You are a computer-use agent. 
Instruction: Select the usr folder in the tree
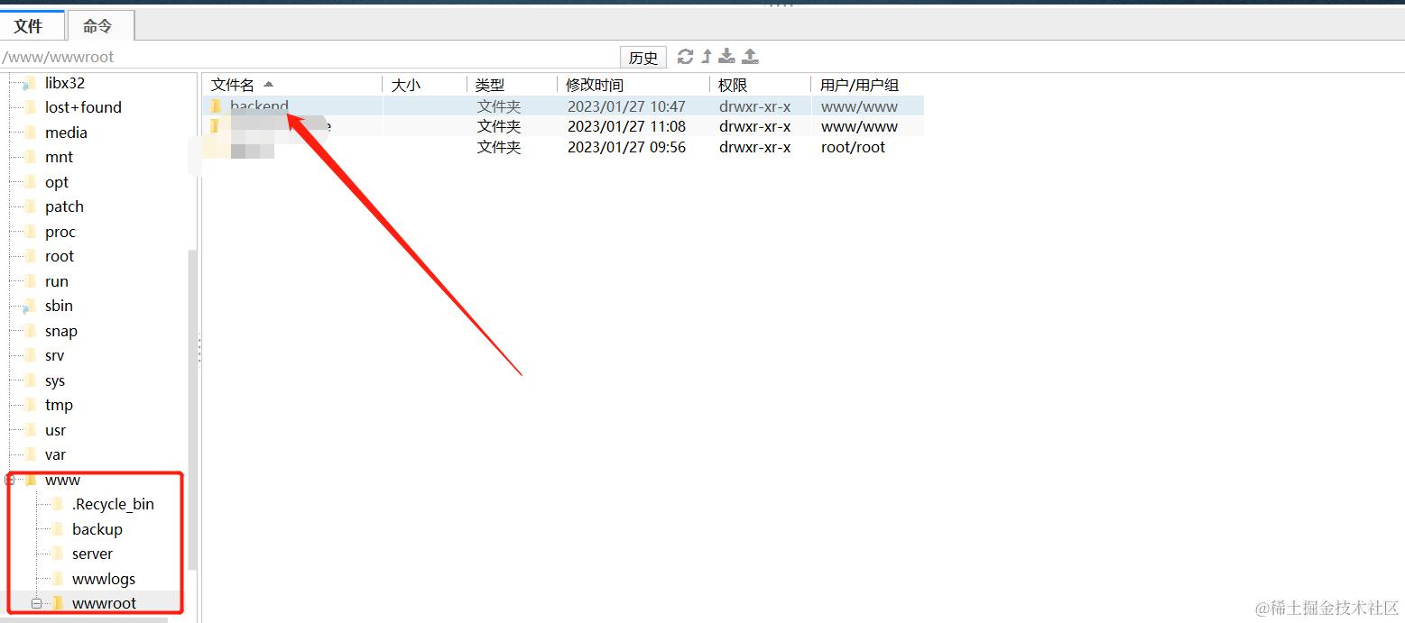pos(56,430)
